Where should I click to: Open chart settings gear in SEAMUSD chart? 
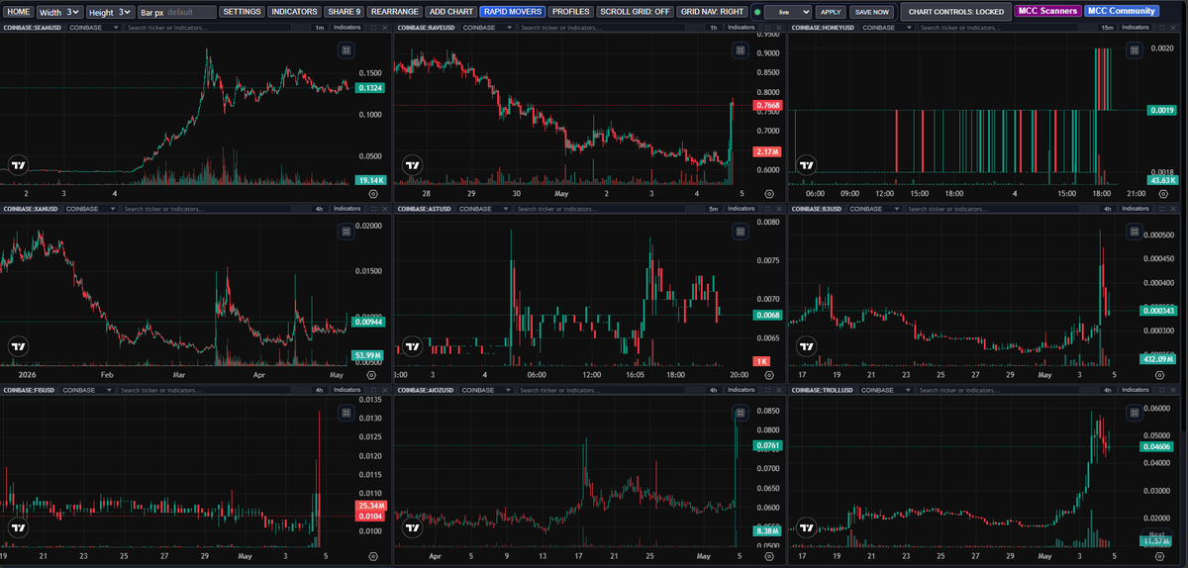[372, 195]
